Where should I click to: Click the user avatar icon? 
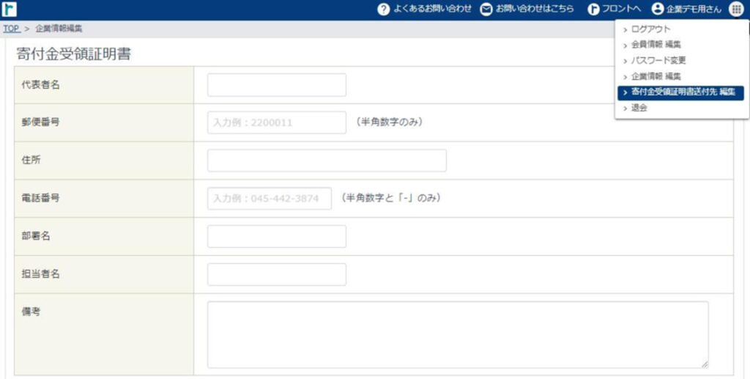[657, 10]
